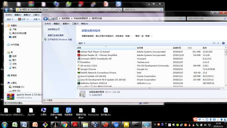The width and height of the screenshot is (227, 128).
Task: Sort programs by the 名称 column header
Action: (106, 48)
